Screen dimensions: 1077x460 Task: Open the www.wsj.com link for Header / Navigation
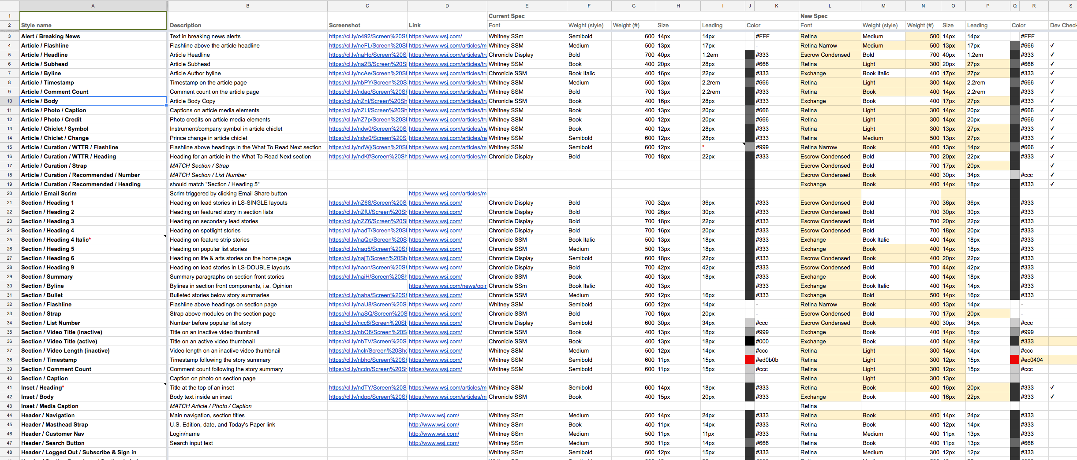point(434,415)
